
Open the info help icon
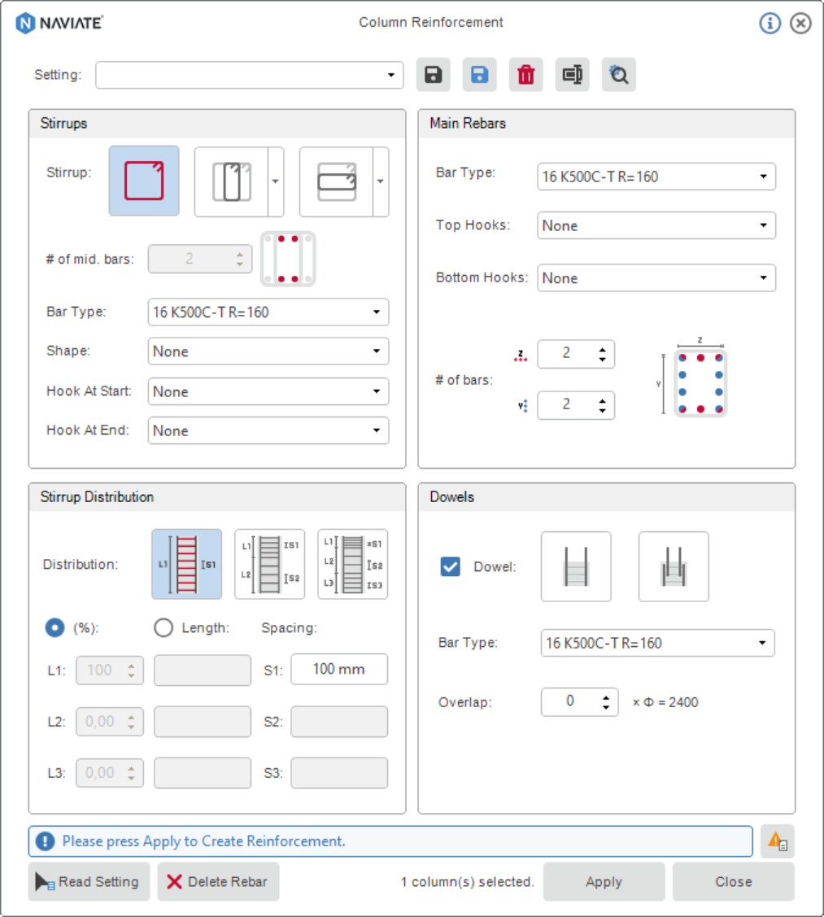(x=770, y=23)
